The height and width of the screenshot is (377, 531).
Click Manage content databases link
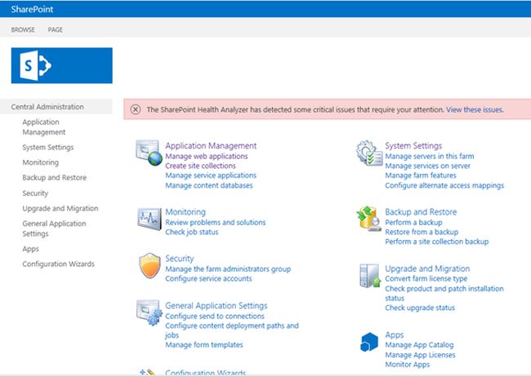[209, 185]
